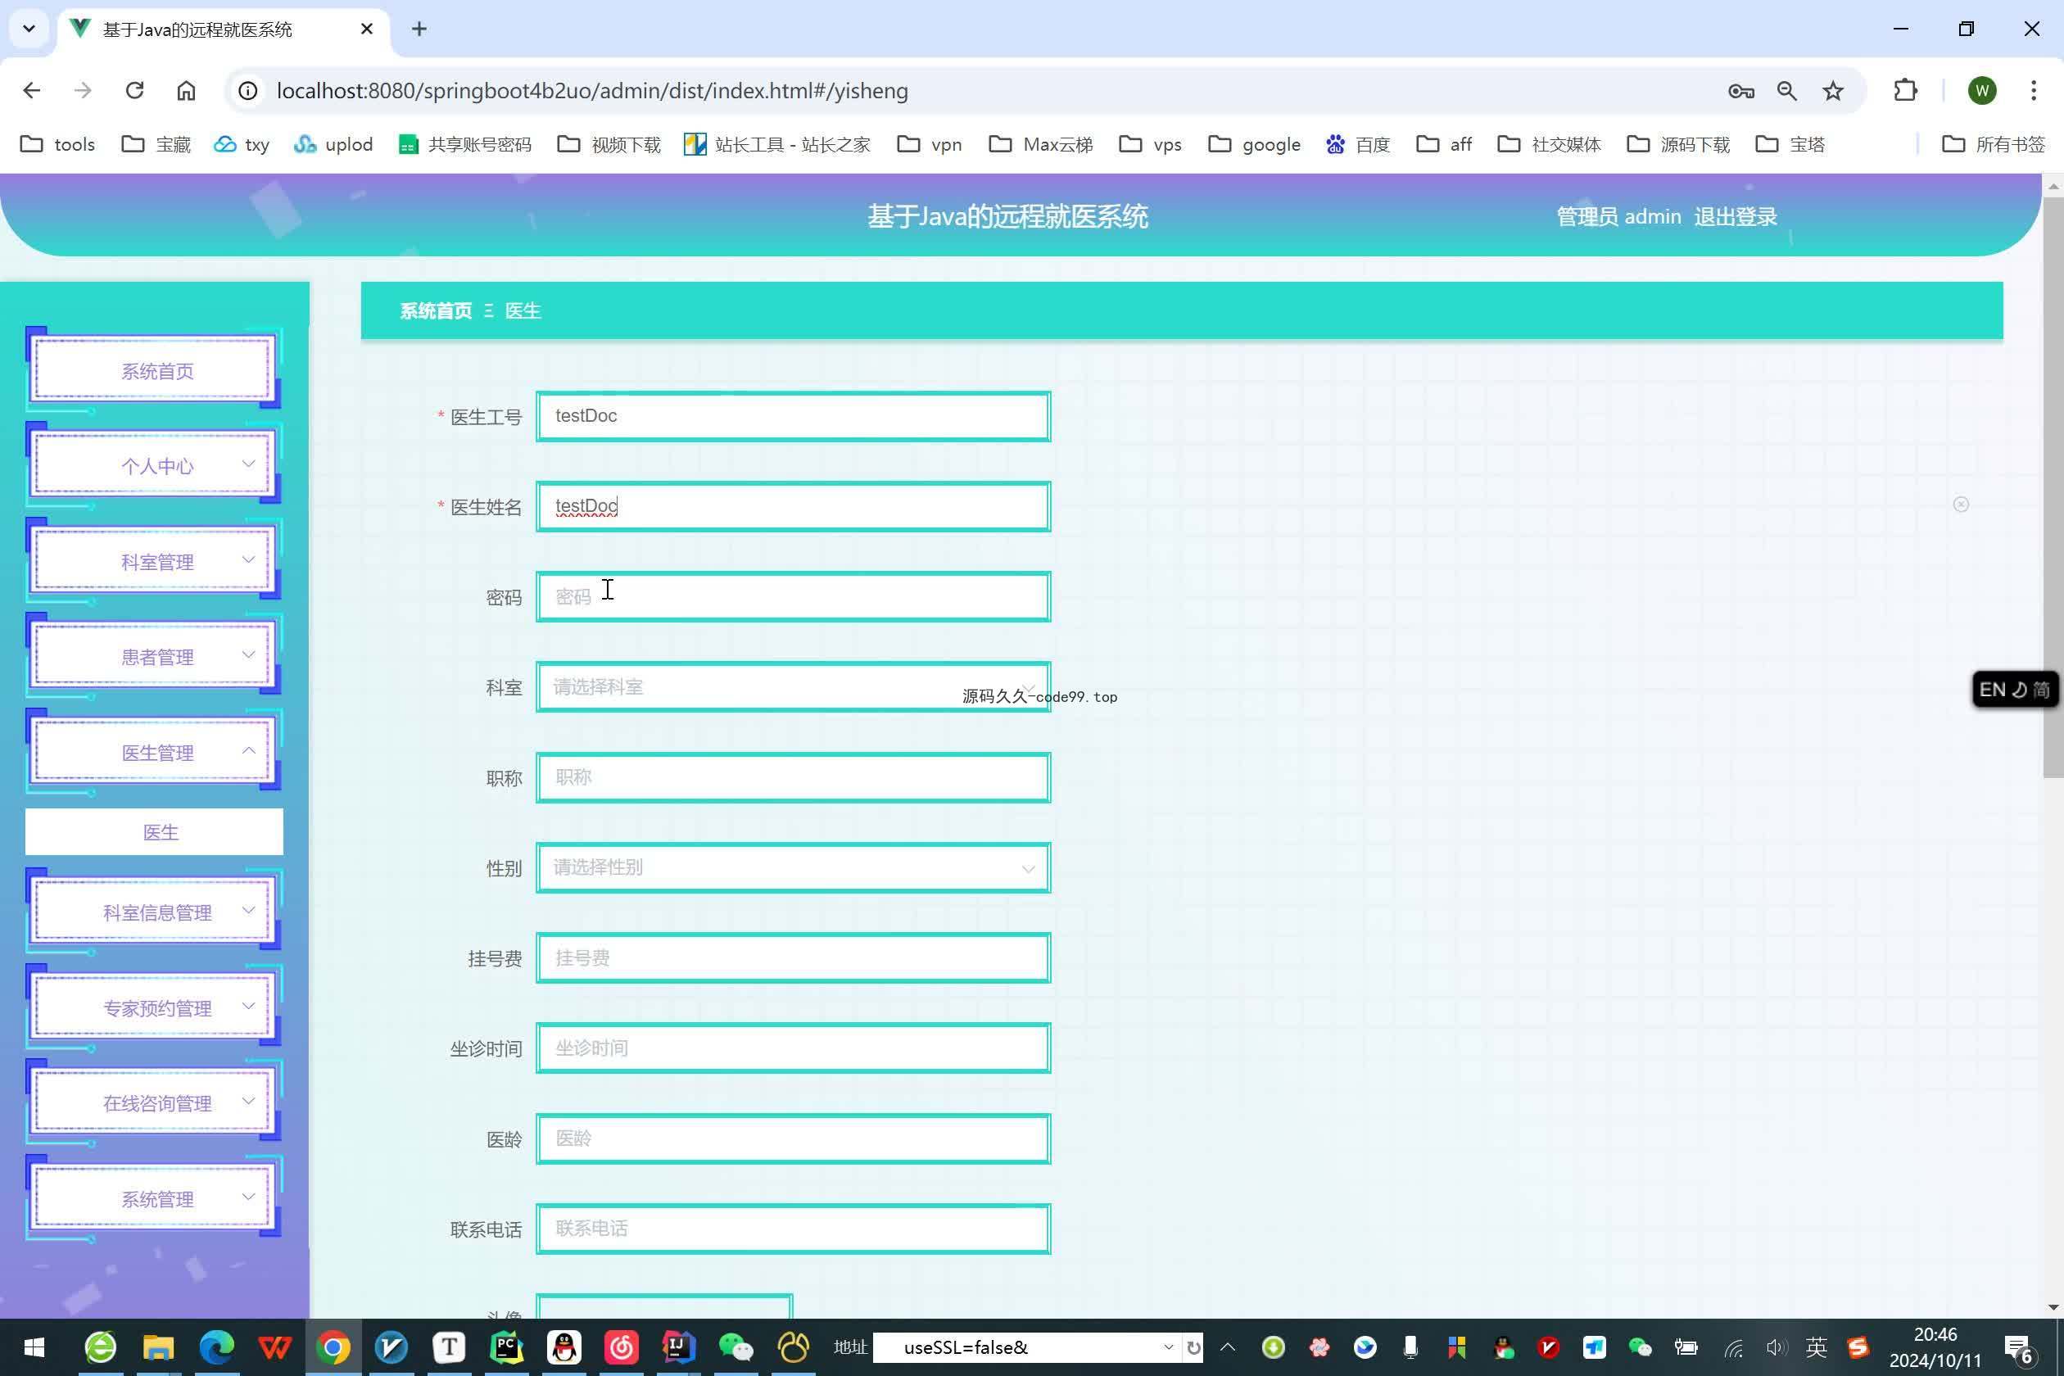This screenshot has height=1376, width=2064.
Task: Open a new browser tab
Action: [x=419, y=29]
